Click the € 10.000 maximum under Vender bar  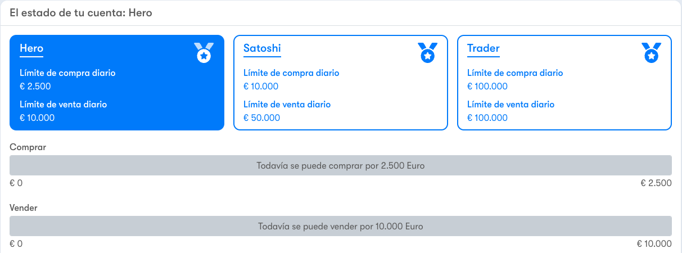[654, 244]
